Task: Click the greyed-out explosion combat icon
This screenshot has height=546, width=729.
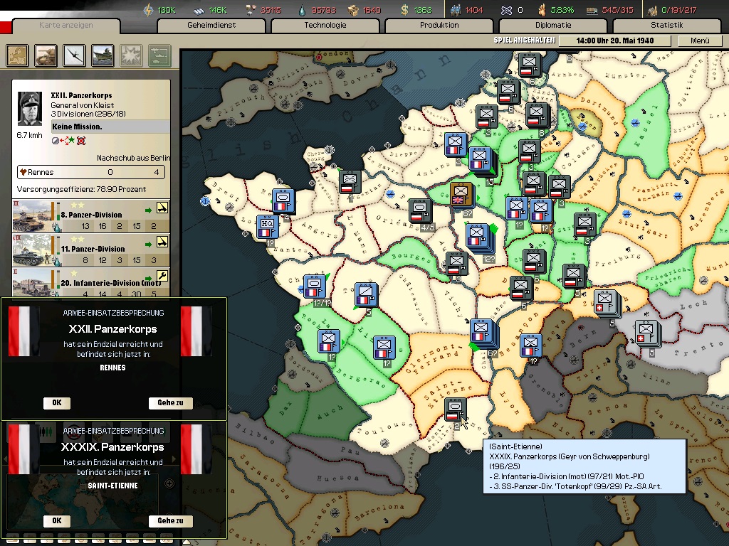Action: coord(131,55)
